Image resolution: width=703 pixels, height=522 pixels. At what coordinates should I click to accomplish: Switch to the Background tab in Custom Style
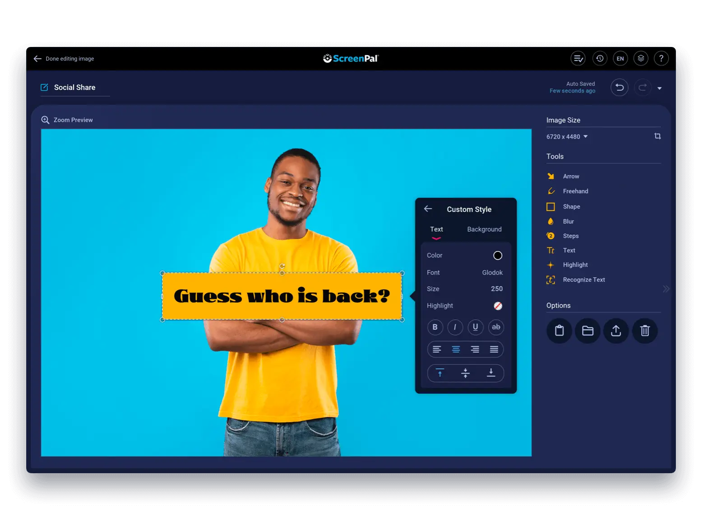point(484,229)
